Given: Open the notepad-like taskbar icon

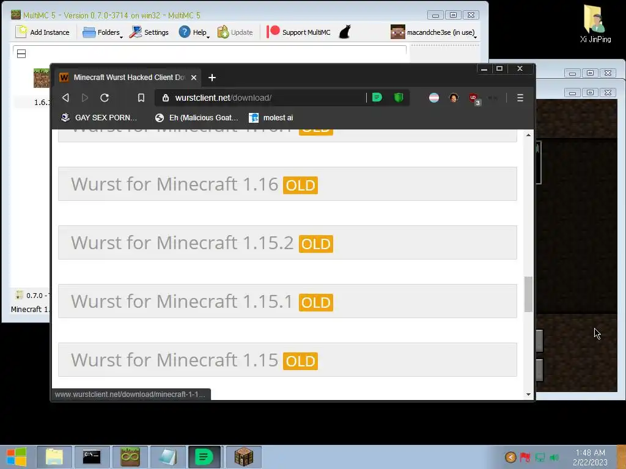Looking at the screenshot, I should 168,457.
